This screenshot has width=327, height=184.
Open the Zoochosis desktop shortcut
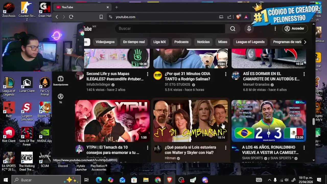pyautogui.click(x=9, y=10)
